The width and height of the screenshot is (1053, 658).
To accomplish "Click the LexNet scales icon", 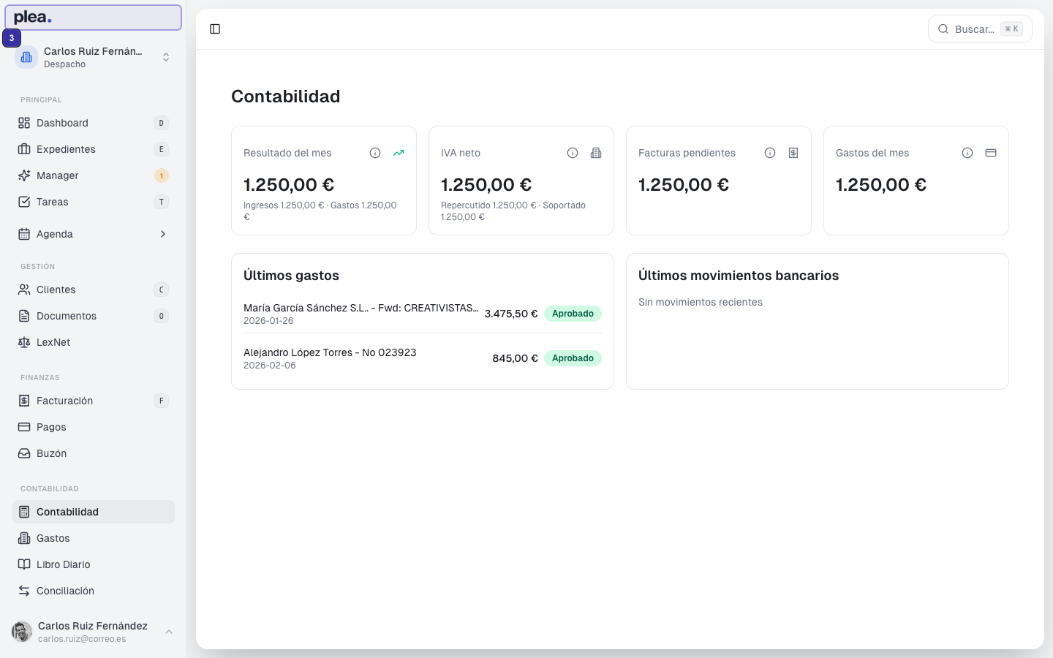I will click(24, 342).
